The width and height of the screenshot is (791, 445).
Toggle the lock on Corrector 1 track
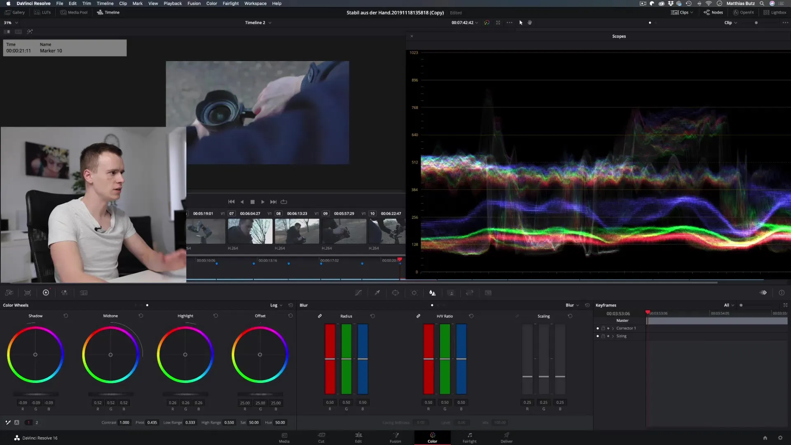pyautogui.click(x=603, y=328)
